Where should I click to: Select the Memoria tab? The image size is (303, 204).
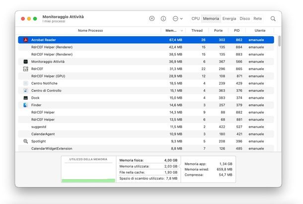click(x=211, y=18)
